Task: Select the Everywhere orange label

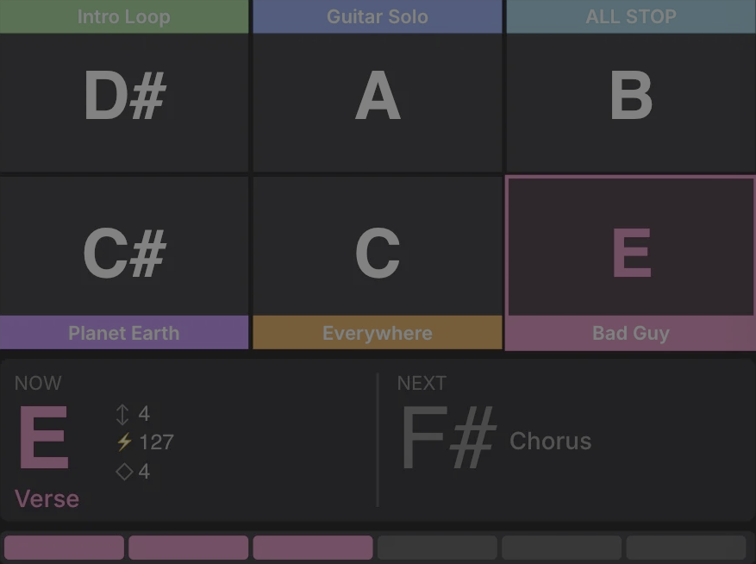Action: 378,333
